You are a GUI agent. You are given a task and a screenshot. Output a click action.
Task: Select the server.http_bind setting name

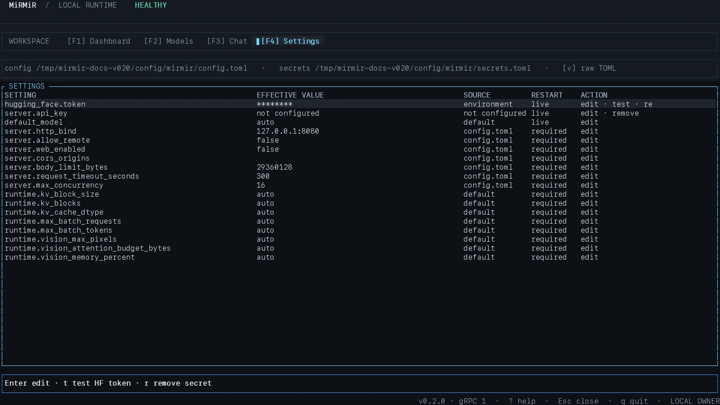pyautogui.click(x=40, y=131)
